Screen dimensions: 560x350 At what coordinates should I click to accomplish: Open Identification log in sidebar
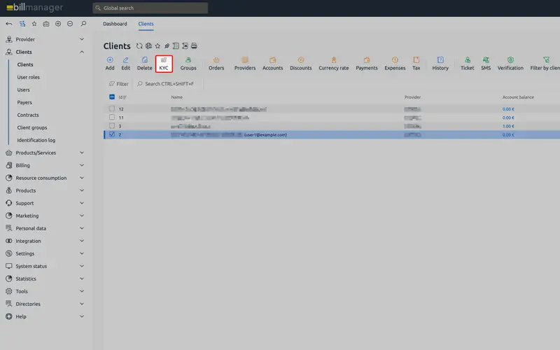point(36,140)
